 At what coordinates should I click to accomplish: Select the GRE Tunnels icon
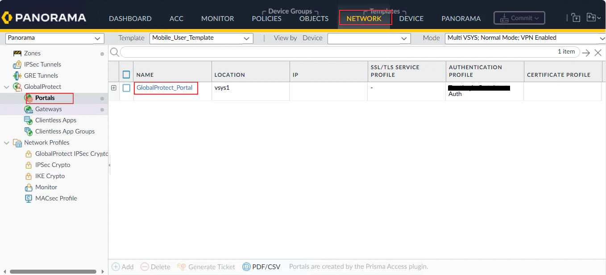[17, 75]
